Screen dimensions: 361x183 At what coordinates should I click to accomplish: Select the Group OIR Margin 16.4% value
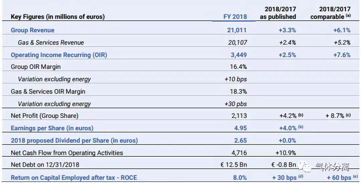coord(238,67)
